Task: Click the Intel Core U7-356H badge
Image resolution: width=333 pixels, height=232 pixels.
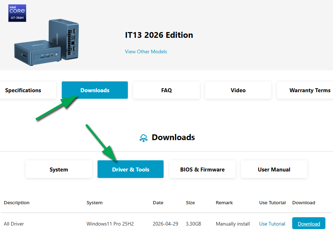Action: 17,13
